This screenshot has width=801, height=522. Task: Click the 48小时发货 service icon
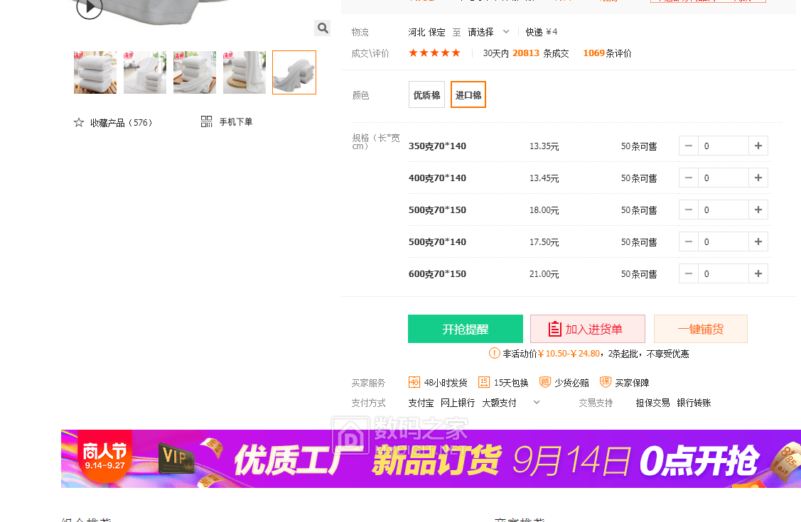414,382
